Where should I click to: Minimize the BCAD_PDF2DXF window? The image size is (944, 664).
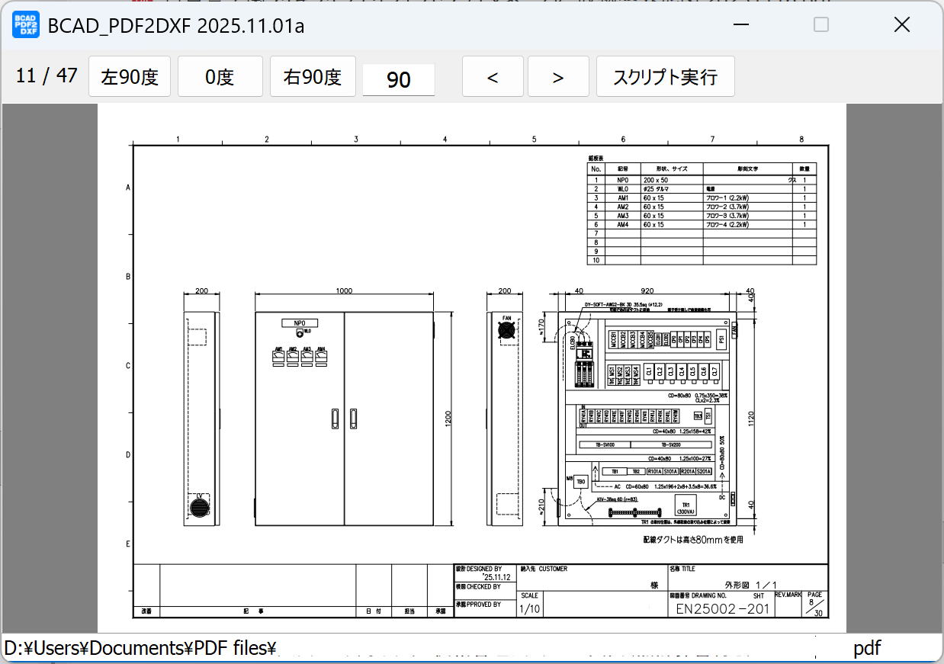click(740, 25)
